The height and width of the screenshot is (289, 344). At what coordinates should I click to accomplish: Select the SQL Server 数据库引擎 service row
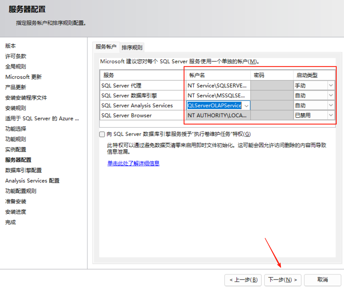(x=143, y=95)
